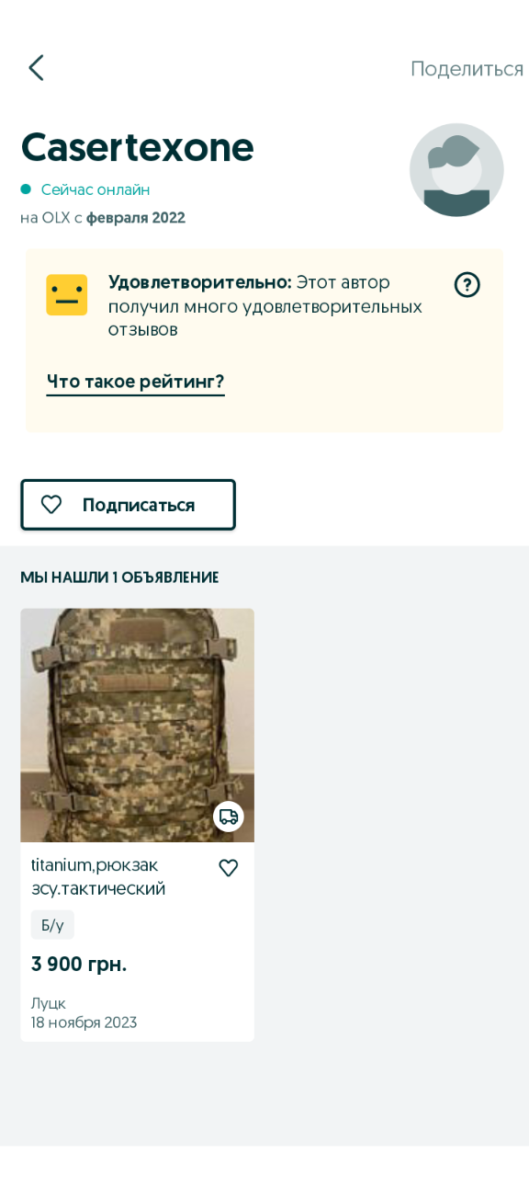
Task: Tap the Поделиться share link
Action: [x=467, y=69]
